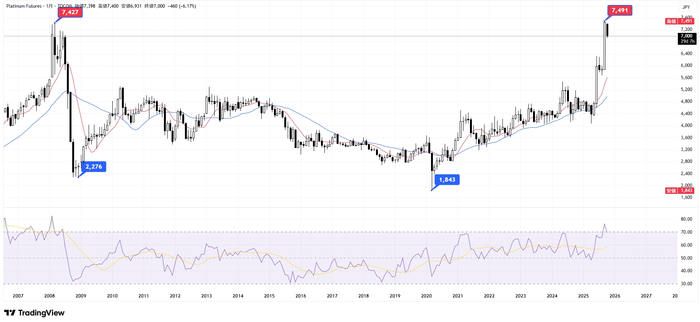This screenshot has width=700, height=322.
Task: Click the red 7,491 high callout
Action: click(619, 10)
